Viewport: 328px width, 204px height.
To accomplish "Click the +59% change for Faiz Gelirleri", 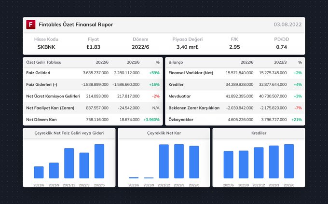I will click(x=154, y=73).
